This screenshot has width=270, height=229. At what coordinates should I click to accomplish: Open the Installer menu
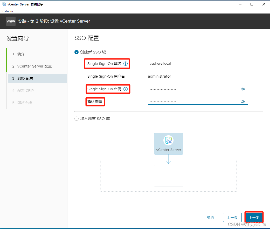tap(8, 11)
